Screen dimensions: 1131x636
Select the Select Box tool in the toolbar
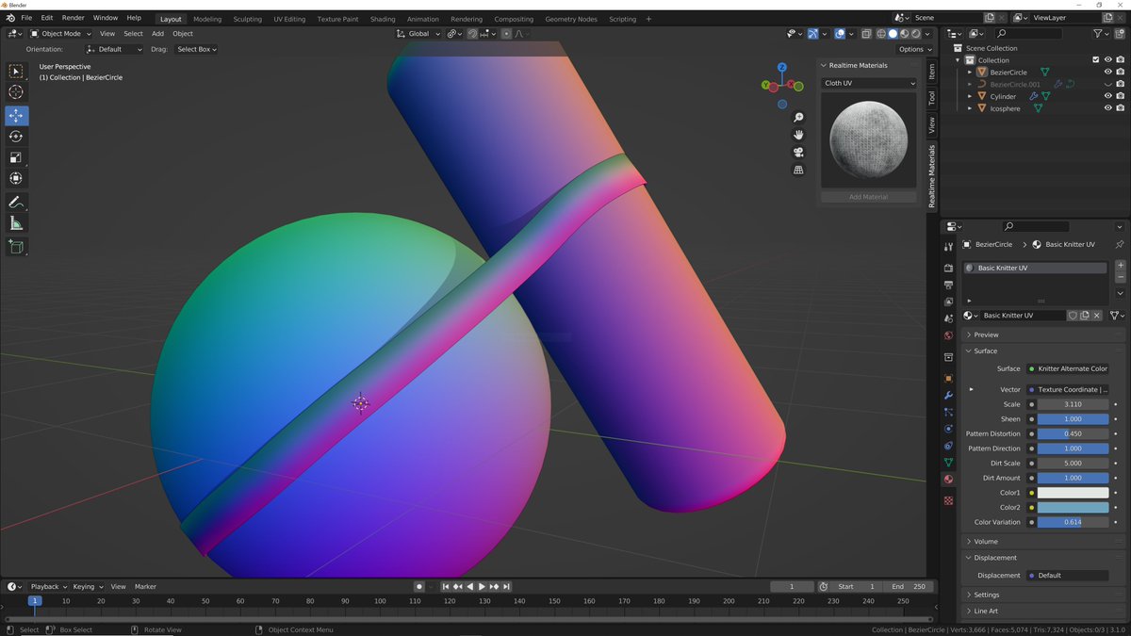pos(16,72)
